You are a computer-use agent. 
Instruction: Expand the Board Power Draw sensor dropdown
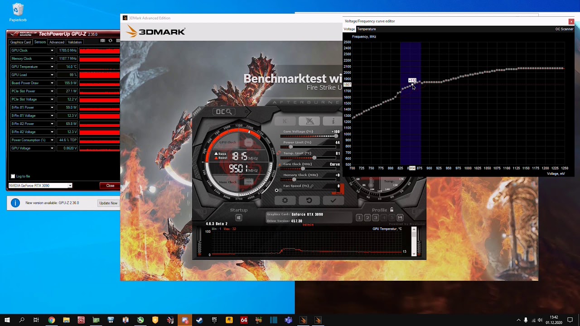tap(52, 83)
